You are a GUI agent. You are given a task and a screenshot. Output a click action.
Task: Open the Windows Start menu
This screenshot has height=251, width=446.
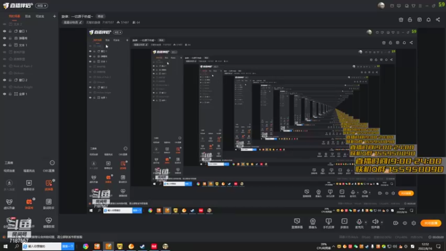6,246
